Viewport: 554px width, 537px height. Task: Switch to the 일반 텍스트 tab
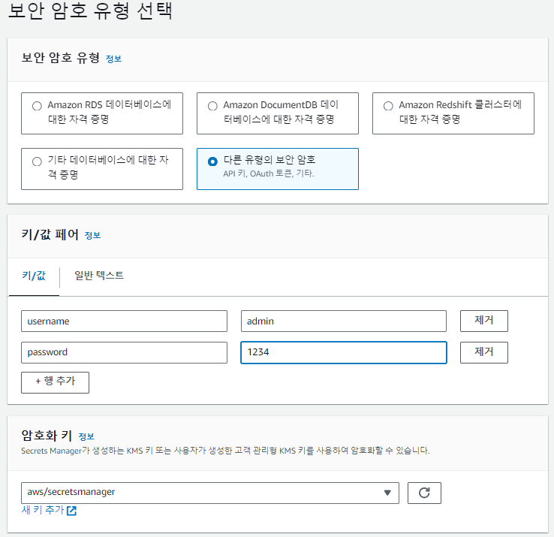click(99, 276)
